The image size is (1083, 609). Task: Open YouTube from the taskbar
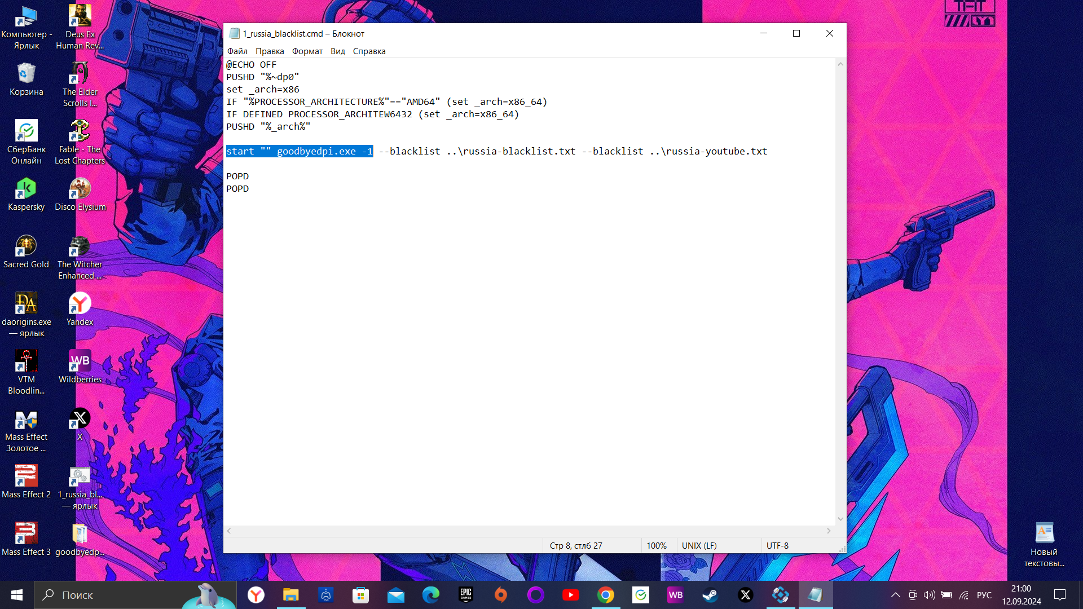click(x=571, y=595)
